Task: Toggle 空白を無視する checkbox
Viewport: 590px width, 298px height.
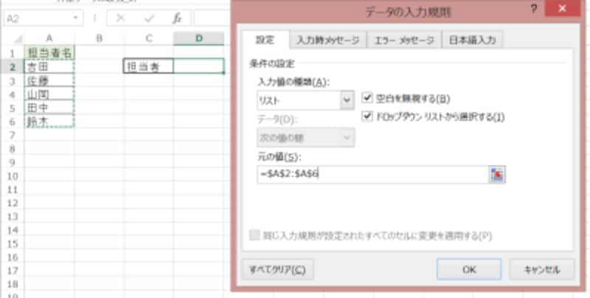Action: point(367,98)
